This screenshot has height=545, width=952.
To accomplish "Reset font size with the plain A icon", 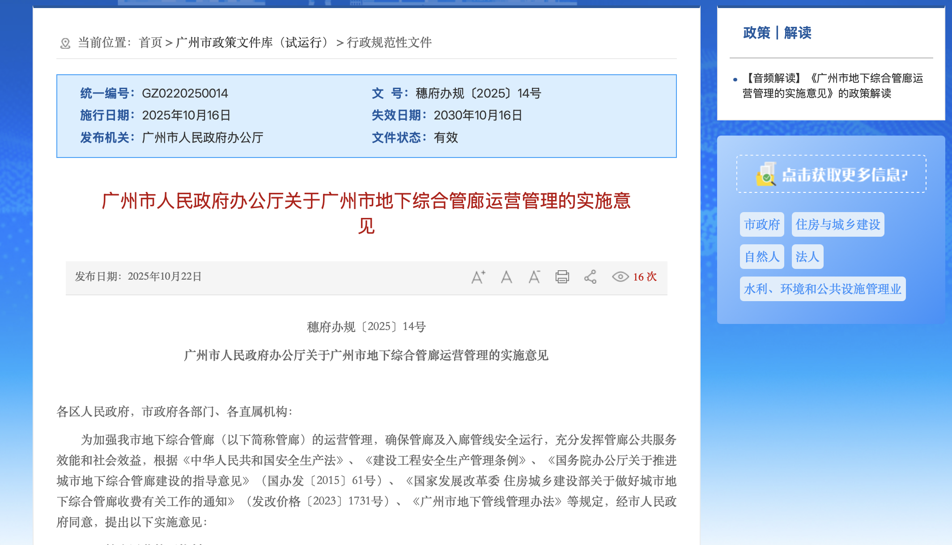I will click(506, 277).
